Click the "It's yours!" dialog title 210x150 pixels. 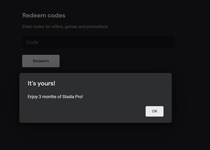41,84
